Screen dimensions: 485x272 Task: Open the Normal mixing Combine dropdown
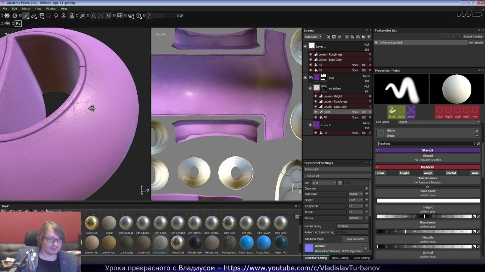(x=352, y=226)
